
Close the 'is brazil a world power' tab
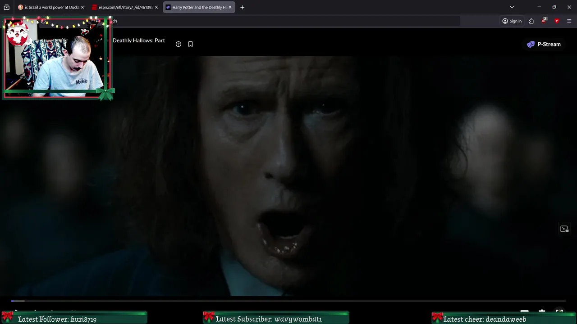pos(82,7)
